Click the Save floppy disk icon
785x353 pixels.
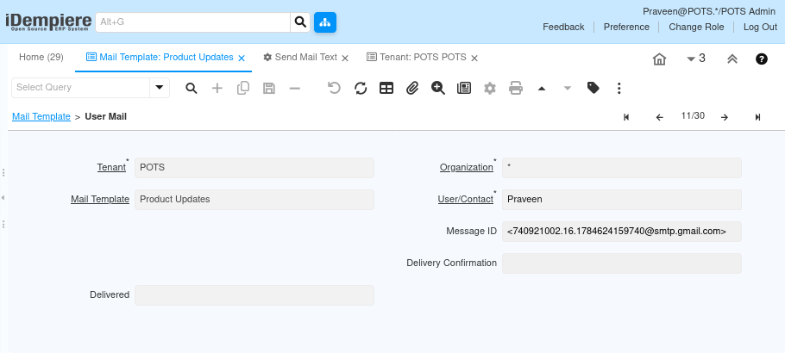pyautogui.click(x=269, y=89)
